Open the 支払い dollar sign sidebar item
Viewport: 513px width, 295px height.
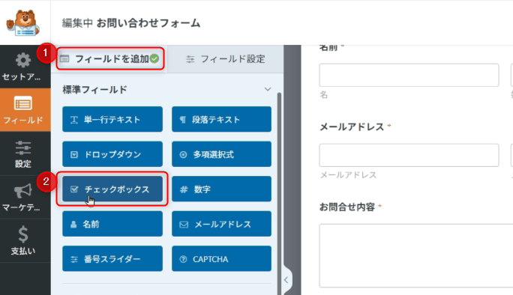23,240
